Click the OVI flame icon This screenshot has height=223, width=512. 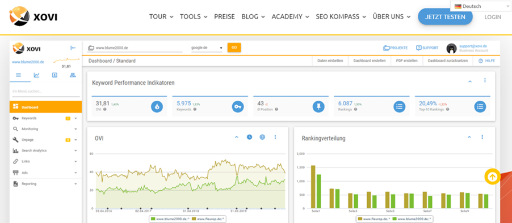click(x=157, y=106)
